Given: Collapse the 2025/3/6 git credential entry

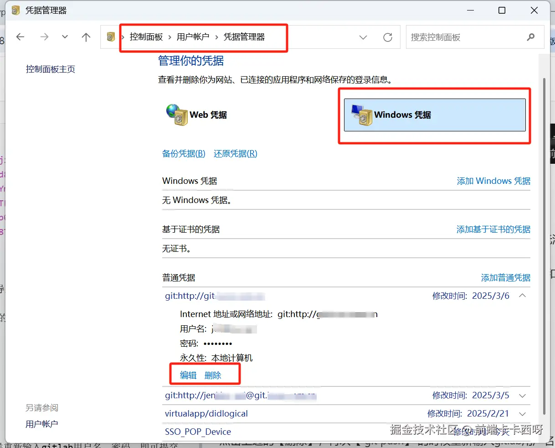Looking at the screenshot, I should click(x=523, y=296).
